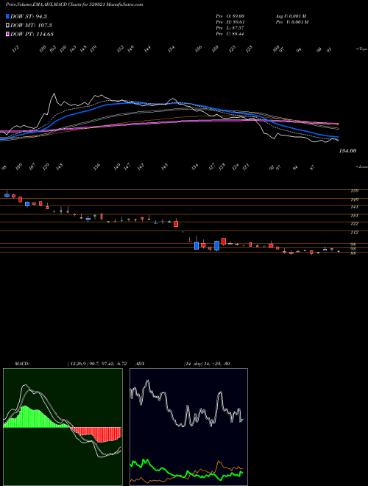Click the chart title mentioning MunafaSutra.com
368x486 pixels.
74,5
